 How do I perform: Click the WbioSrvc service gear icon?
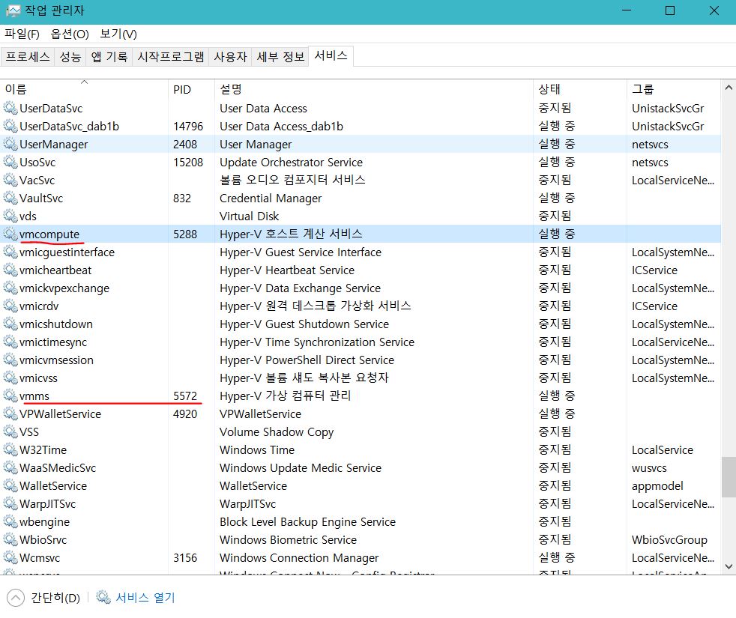tap(10, 540)
